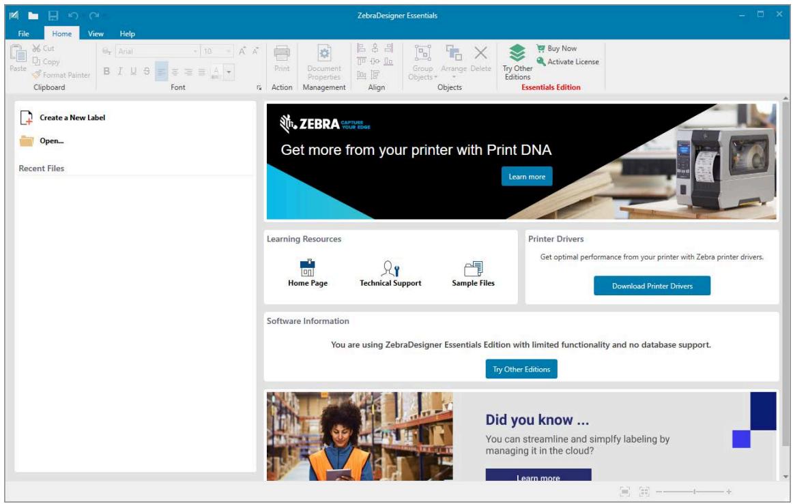Click the vertical scrollbar down arrow
Viewport: 793px width, 504px height.
(785, 476)
